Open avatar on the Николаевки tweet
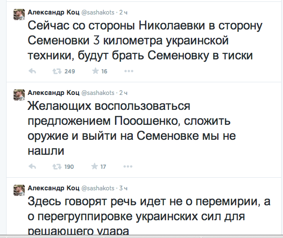 [x=18, y=14]
